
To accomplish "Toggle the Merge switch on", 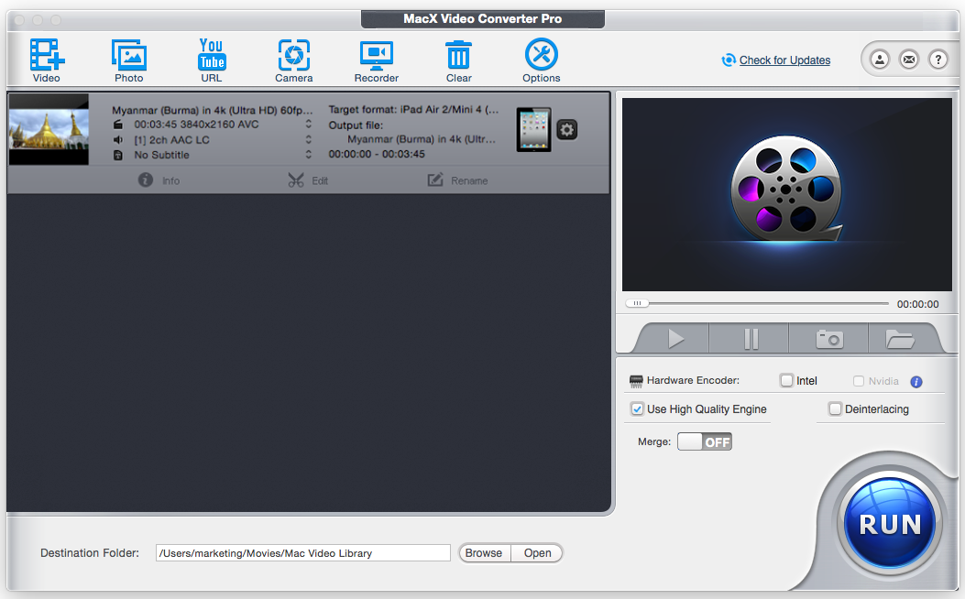I will (x=705, y=441).
